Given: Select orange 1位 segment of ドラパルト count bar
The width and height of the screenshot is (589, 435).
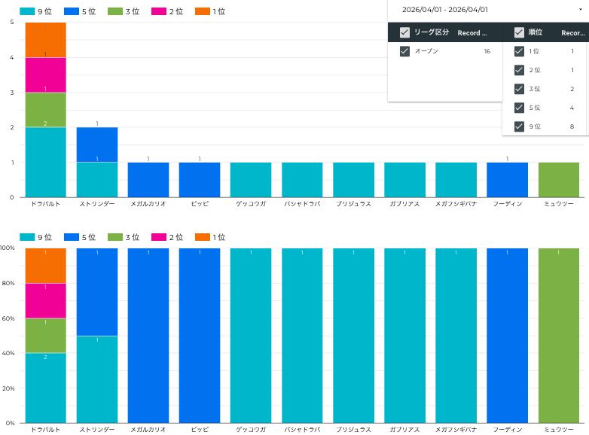Looking at the screenshot, I should point(46,40).
